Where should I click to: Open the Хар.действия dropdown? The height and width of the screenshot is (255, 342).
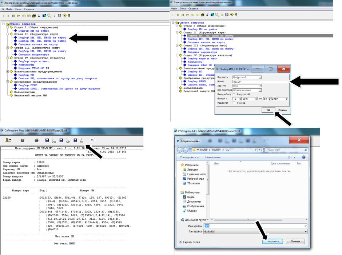click(x=260, y=90)
